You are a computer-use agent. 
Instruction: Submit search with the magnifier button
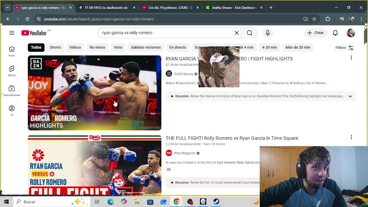pyautogui.click(x=250, y=33)
